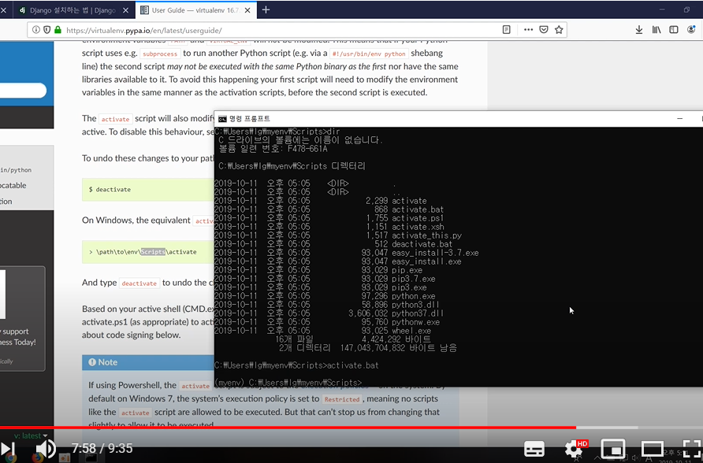Mute the video volume speaker icon
The height and width of the screenshot is (463, 703).
(45, 449)
